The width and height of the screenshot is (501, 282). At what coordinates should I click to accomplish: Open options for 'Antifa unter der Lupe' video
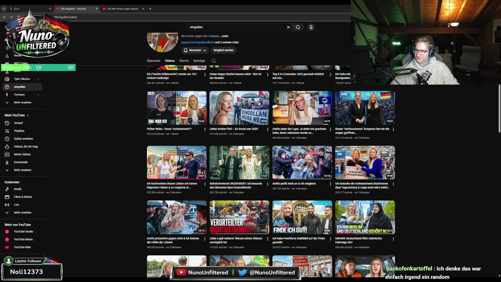coord(330,129)
